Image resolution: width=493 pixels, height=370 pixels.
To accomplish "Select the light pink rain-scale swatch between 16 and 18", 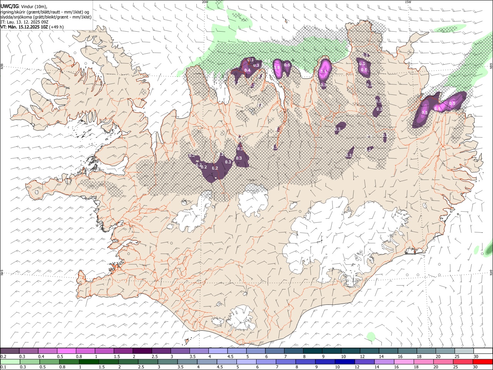I will (404, 362).
